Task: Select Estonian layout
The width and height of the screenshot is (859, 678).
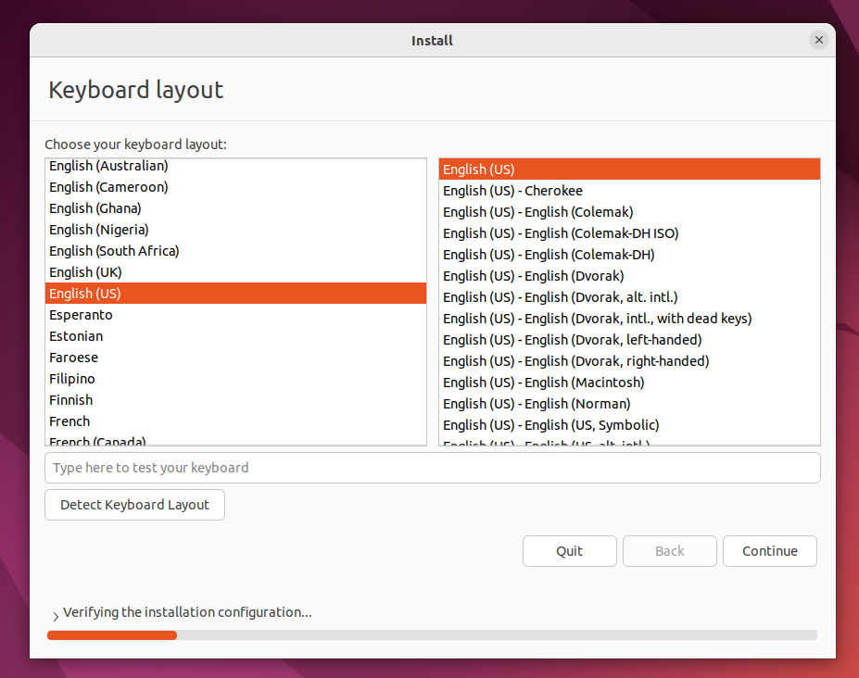Action: [235, 336]
